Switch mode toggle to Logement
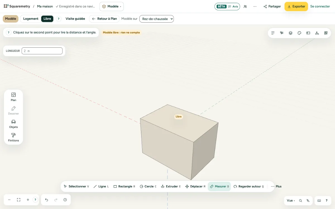This screenshot has height=209, width=335. tap(31, 19)
